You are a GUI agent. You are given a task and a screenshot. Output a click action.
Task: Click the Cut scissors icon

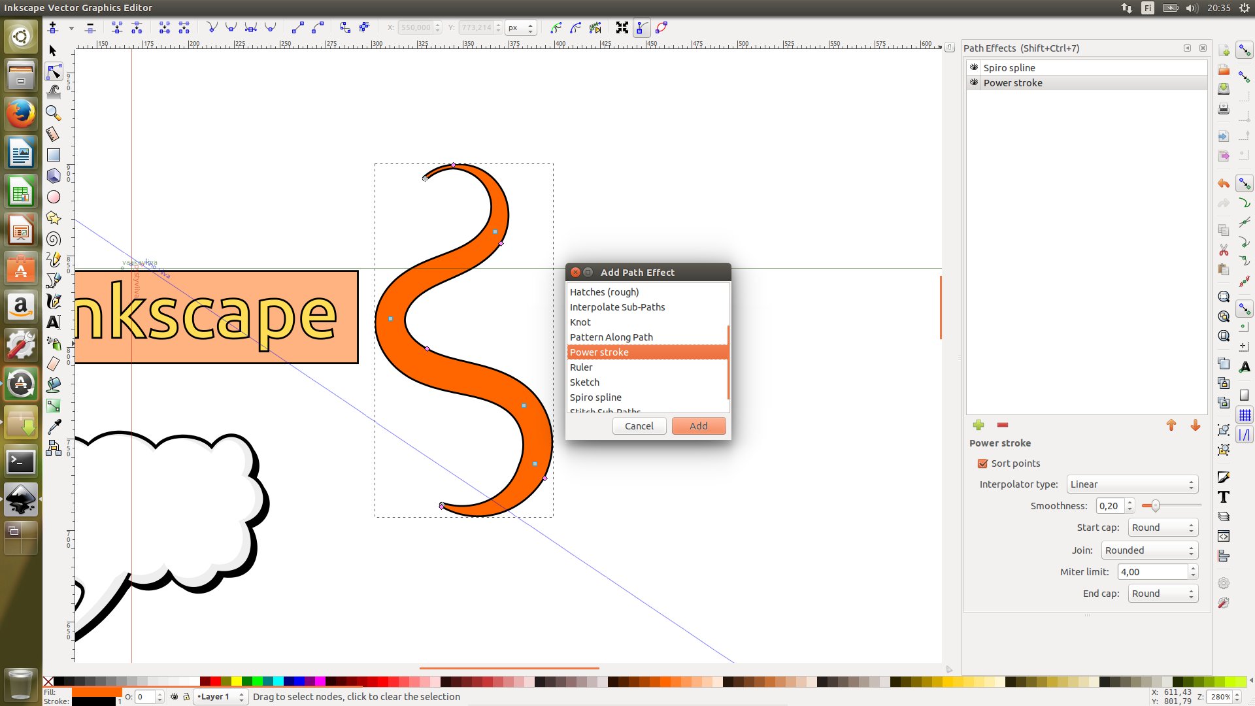[1224, 250]
